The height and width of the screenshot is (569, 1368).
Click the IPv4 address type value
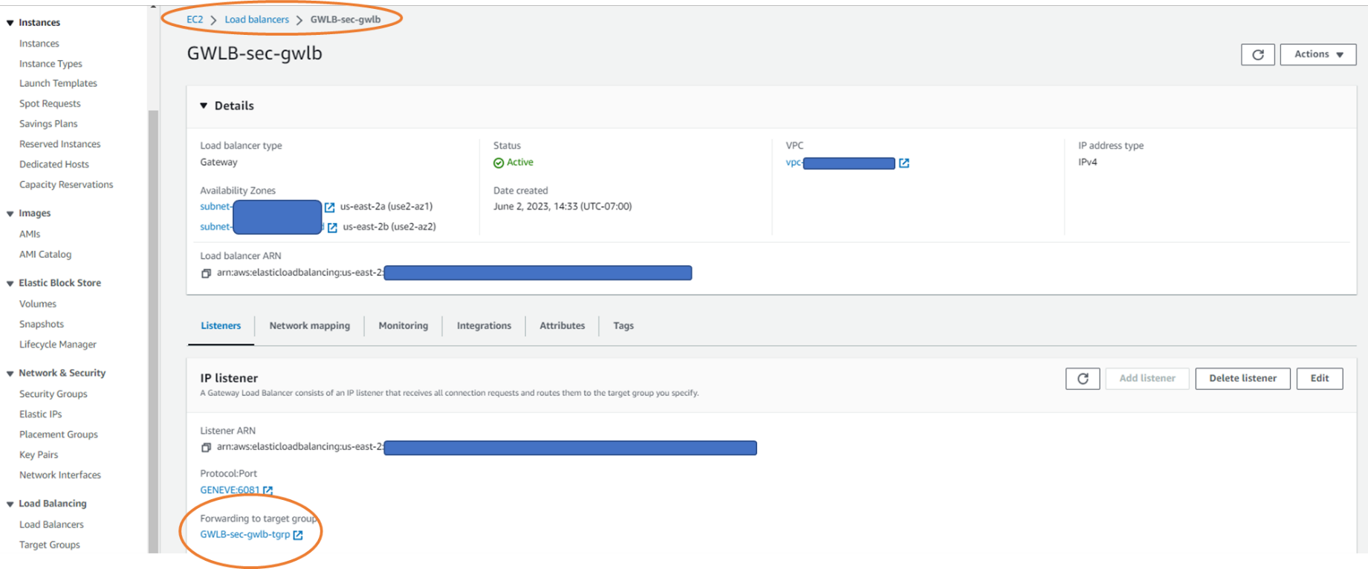(1088, 162)
